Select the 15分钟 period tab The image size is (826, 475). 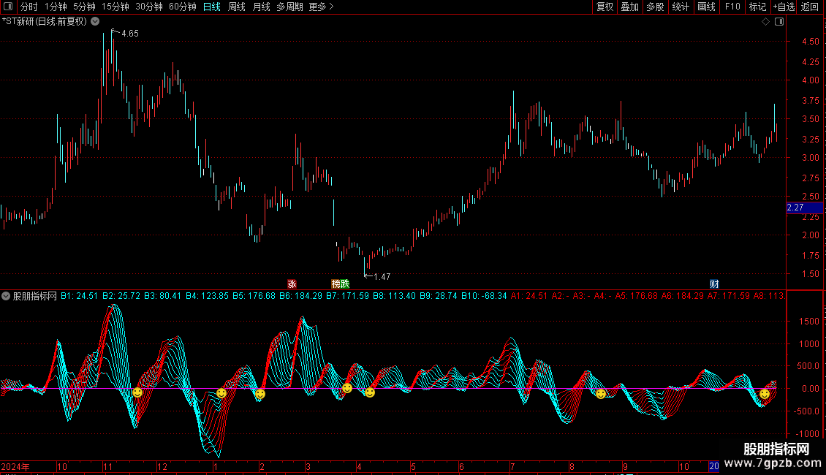click(115, 7)
